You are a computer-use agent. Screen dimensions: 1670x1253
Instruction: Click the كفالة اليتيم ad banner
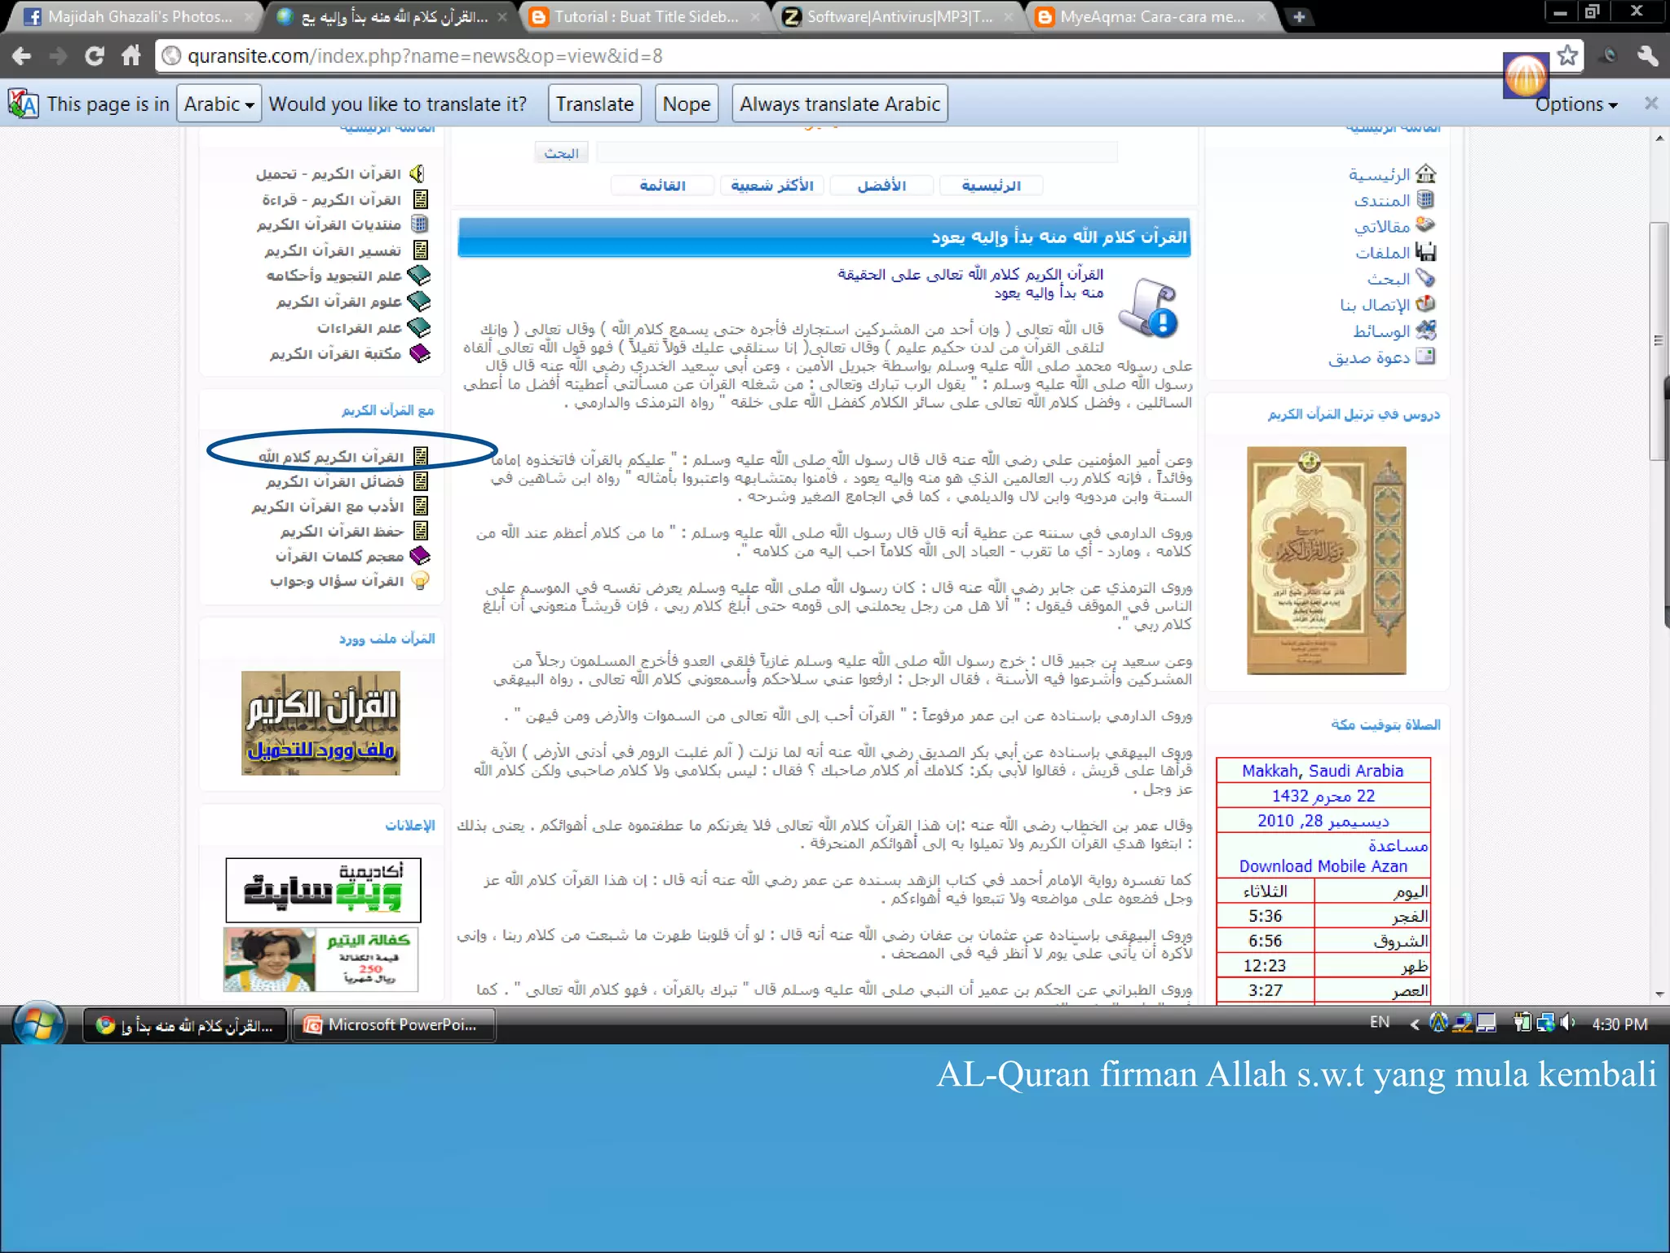(x=320, y=959)
